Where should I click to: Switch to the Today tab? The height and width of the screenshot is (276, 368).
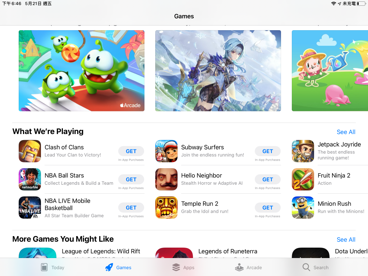pyautogui.click(x=52, y=267)
